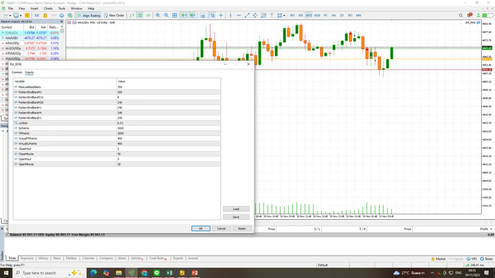
Task: Click the Save button
Action: pos(236,217)
